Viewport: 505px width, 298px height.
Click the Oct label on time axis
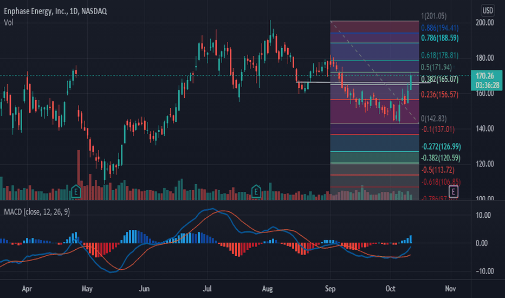pyautogui.click(x=390, y=289)
